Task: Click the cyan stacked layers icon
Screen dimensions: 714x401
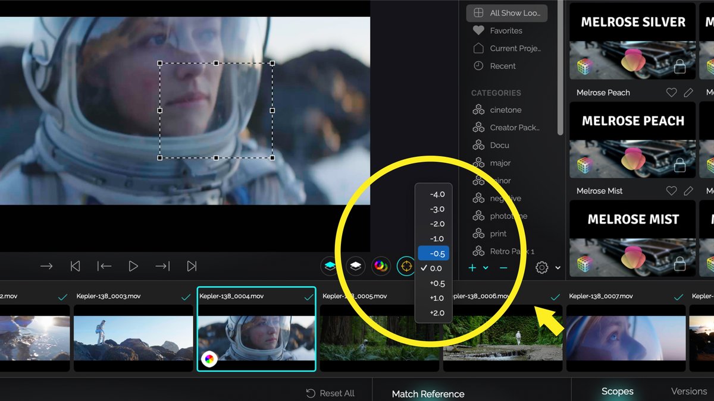Action: pyautogui.click(x=330, y=266)
